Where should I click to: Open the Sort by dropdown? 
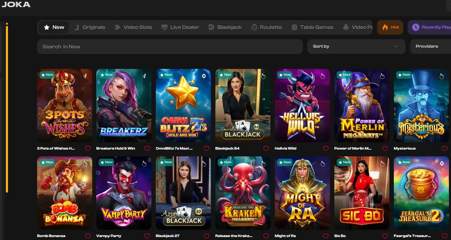pyautogui.click(x=356, y=46)
